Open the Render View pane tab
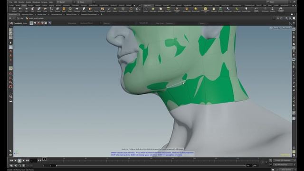The image size is (304, 171). point(42,14)
